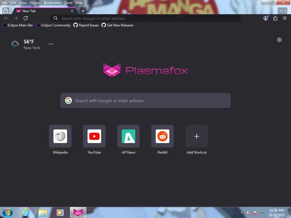Open Get New Releases bookmark
The image size is (291, 218).
[x=117, y=25]
